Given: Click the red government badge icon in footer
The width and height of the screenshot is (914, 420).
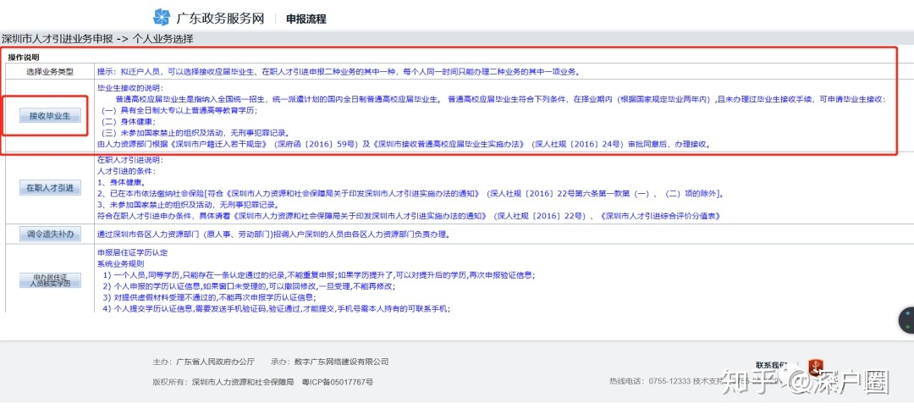Looking at the screenshot, I should [816, 367].
